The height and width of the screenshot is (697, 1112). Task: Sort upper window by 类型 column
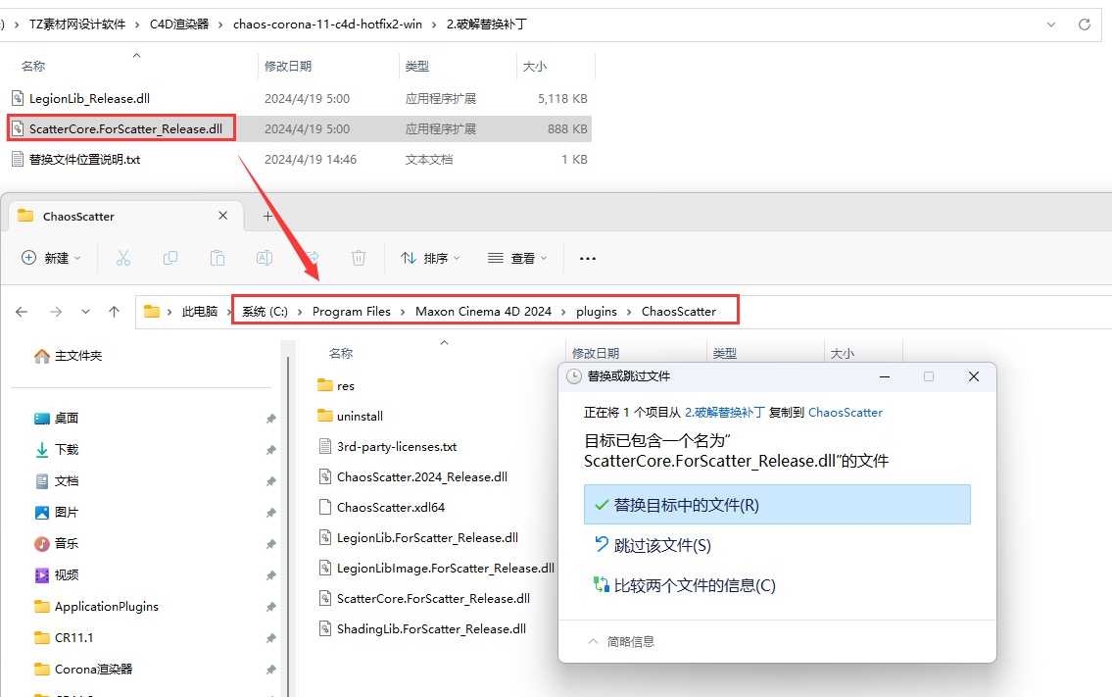pyautogui.click(x=417, y=66)
